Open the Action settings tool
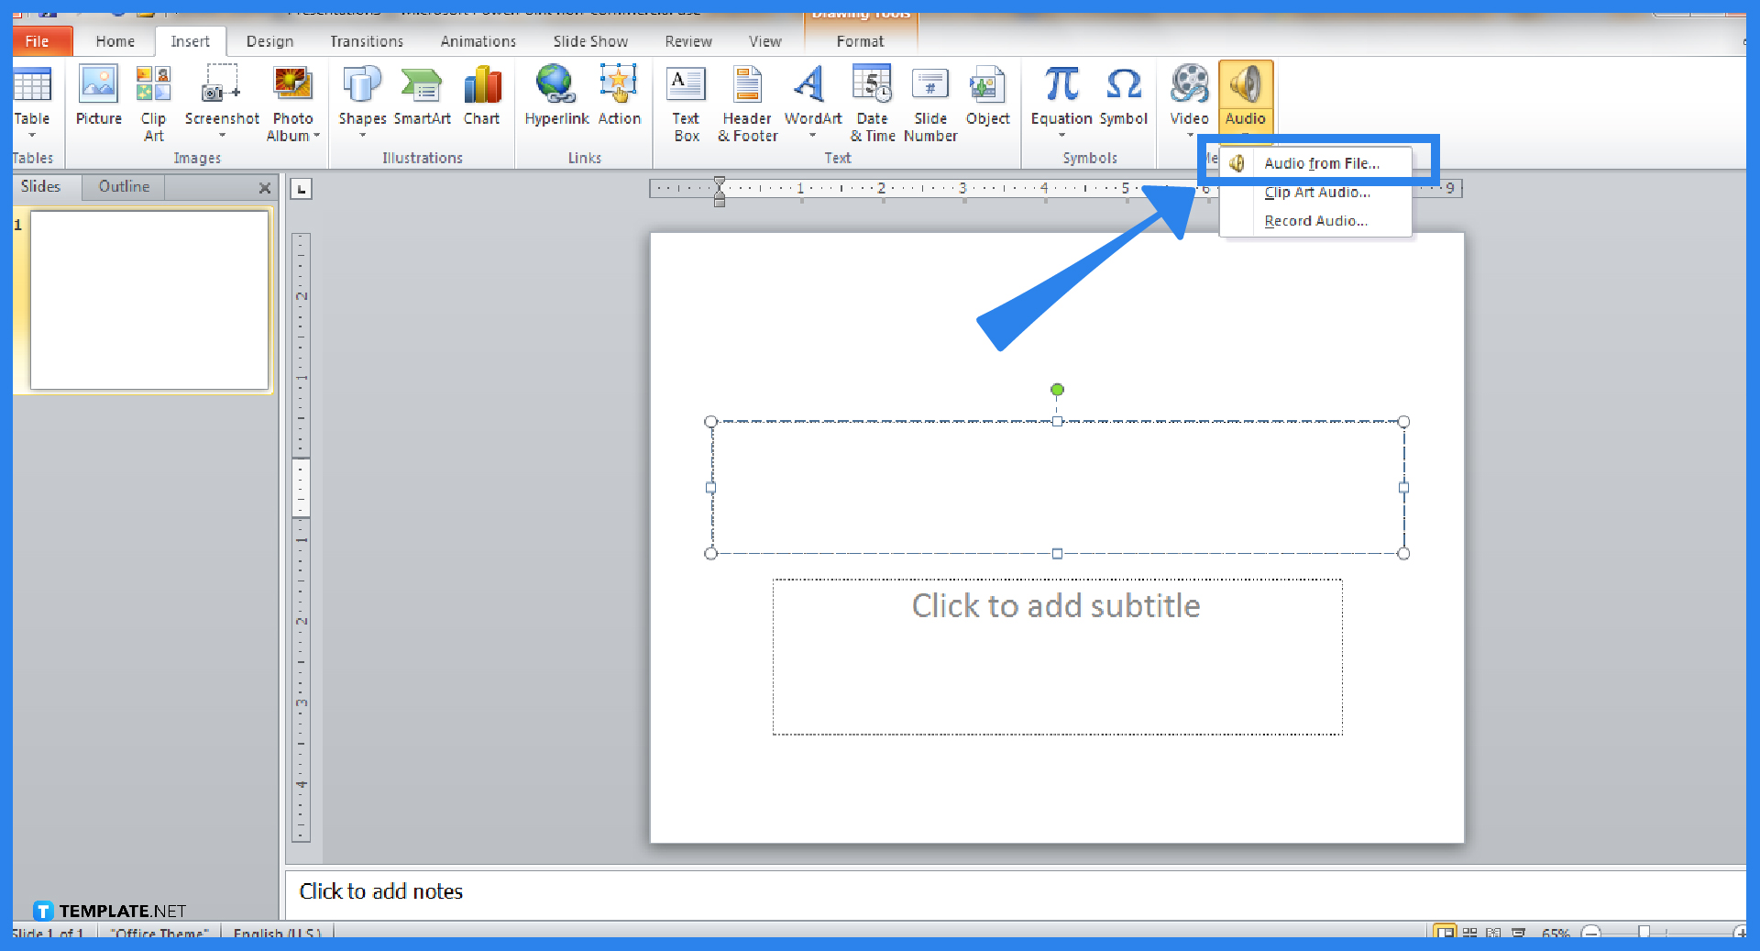The width and height of the screenshot is (1760, 951). (x=620, y=96)
